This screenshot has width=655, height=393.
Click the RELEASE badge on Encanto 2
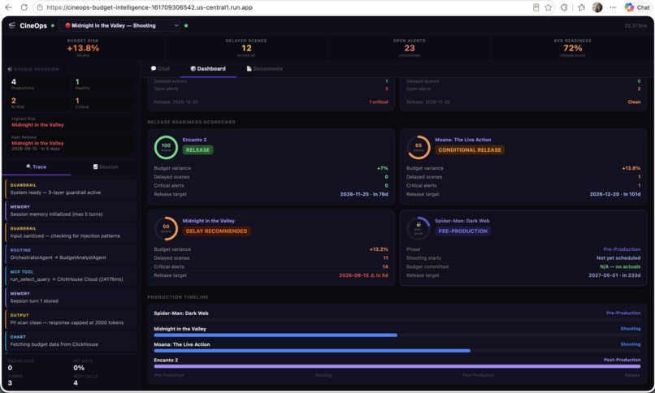pyautogui.click(x=198, y=150)
